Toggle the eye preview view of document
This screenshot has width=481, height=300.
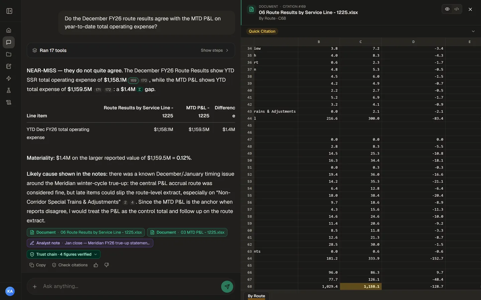[x=447, y=9]
